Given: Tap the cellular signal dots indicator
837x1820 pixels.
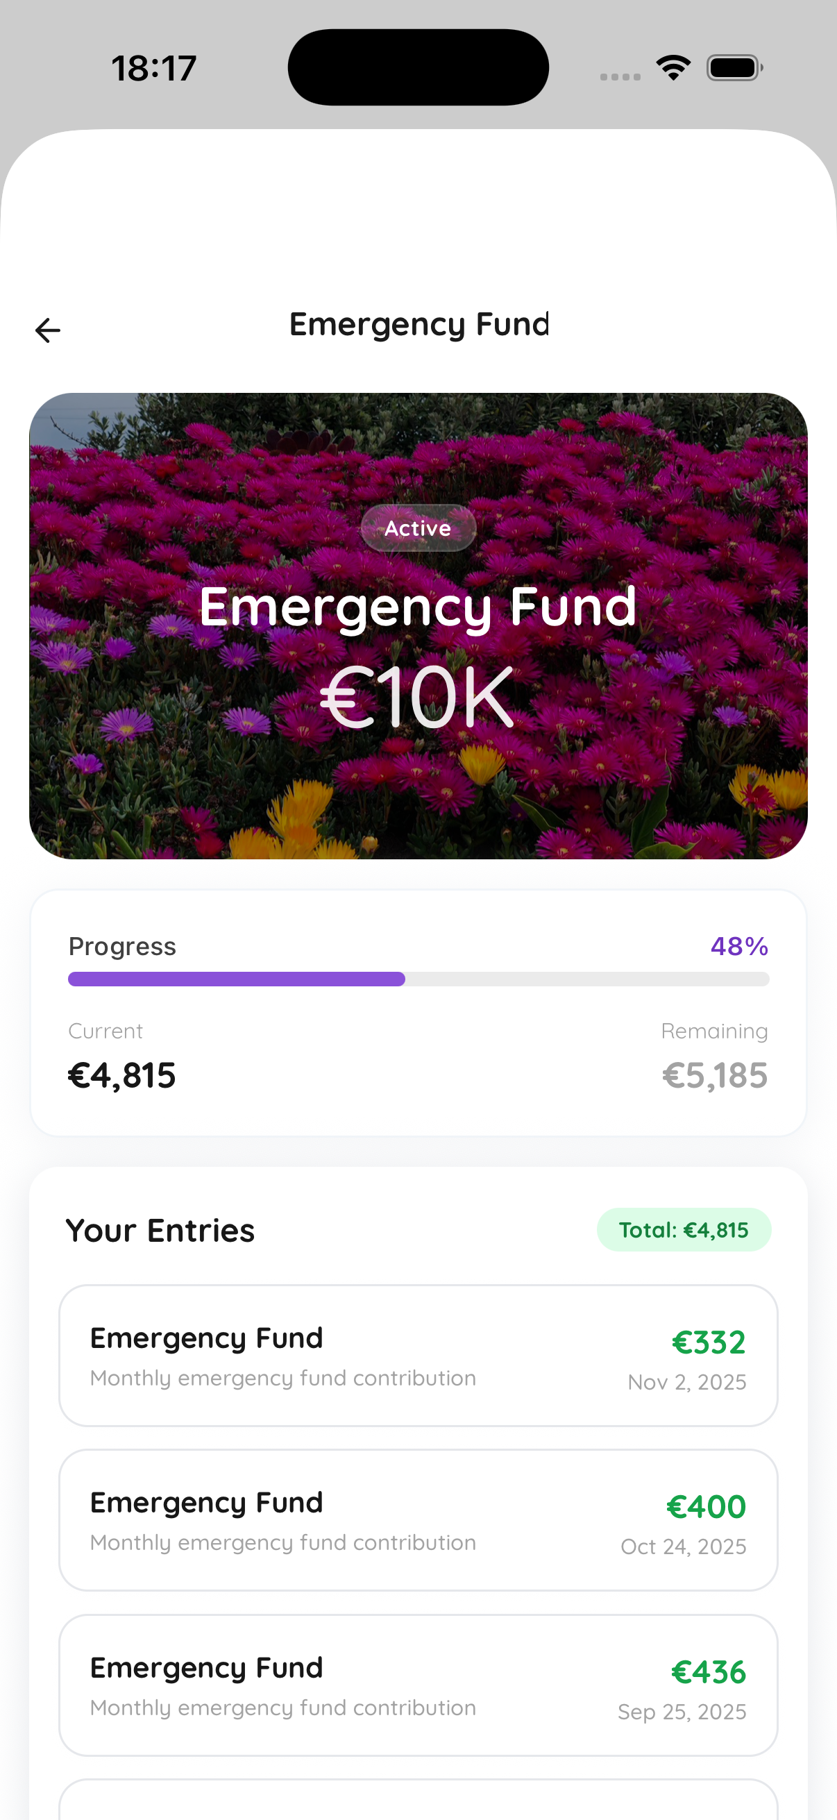Looking at the screenshot, I should 620,76.
